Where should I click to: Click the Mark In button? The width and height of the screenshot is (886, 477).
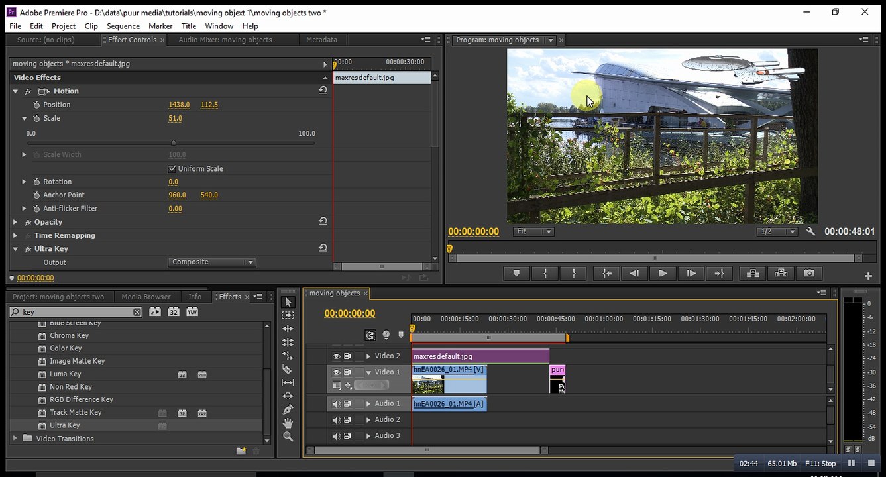pyautogui.click(x=545, y=273)
